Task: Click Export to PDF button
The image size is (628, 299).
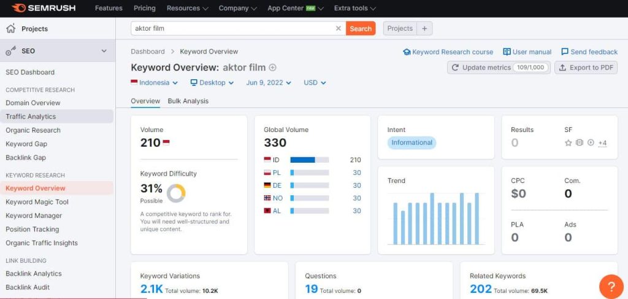Action: [586, 68]
